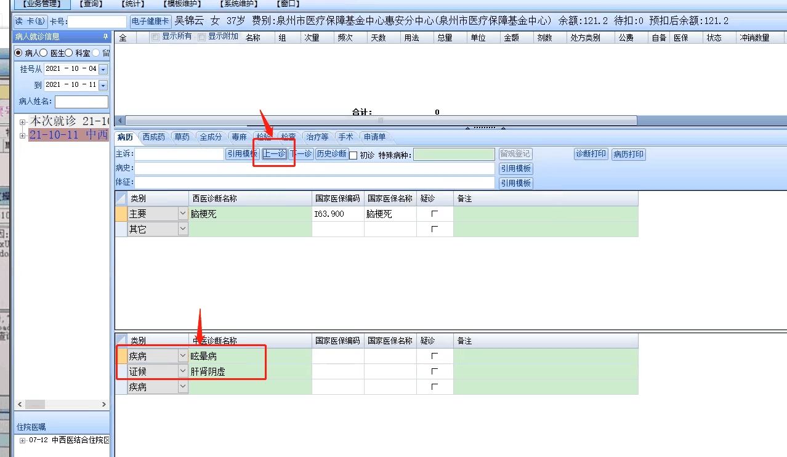Screen dimensions: 787x457
Task: Pin the 病人就诊信息 panel
Action: [105, 36]
